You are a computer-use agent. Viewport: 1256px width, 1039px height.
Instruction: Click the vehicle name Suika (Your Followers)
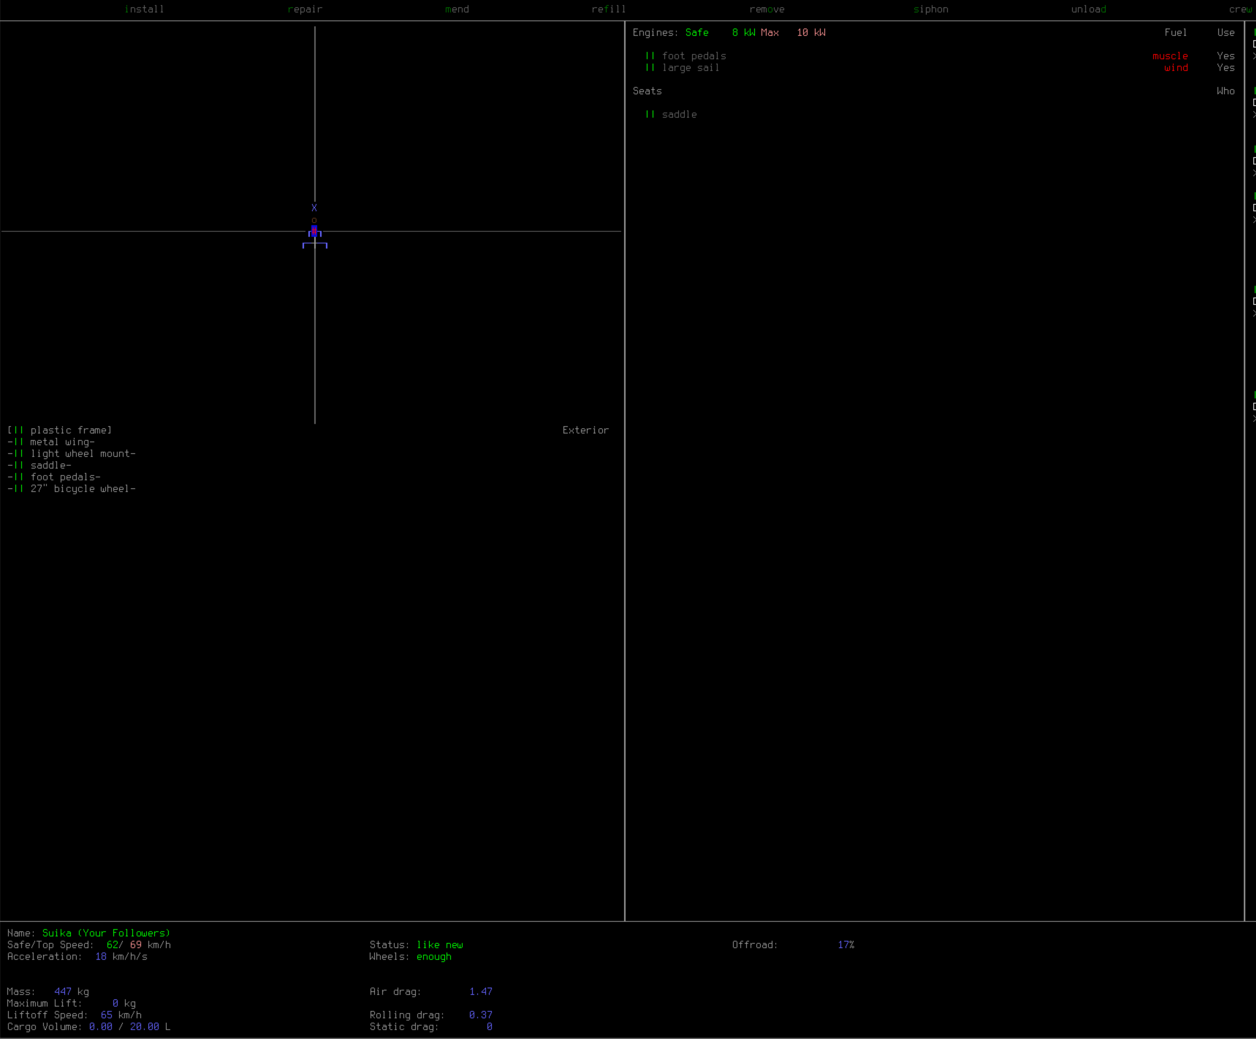pos(106,933)
